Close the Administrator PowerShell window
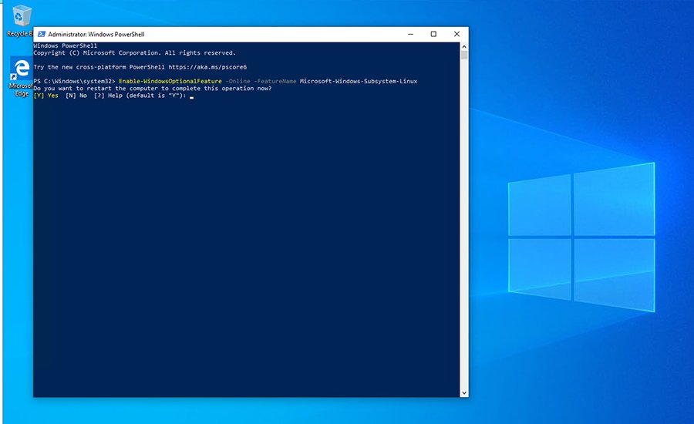Viewport: 694px width, 424px height. [456, 34]
